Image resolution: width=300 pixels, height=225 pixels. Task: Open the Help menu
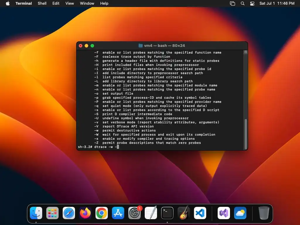[104, 4]
